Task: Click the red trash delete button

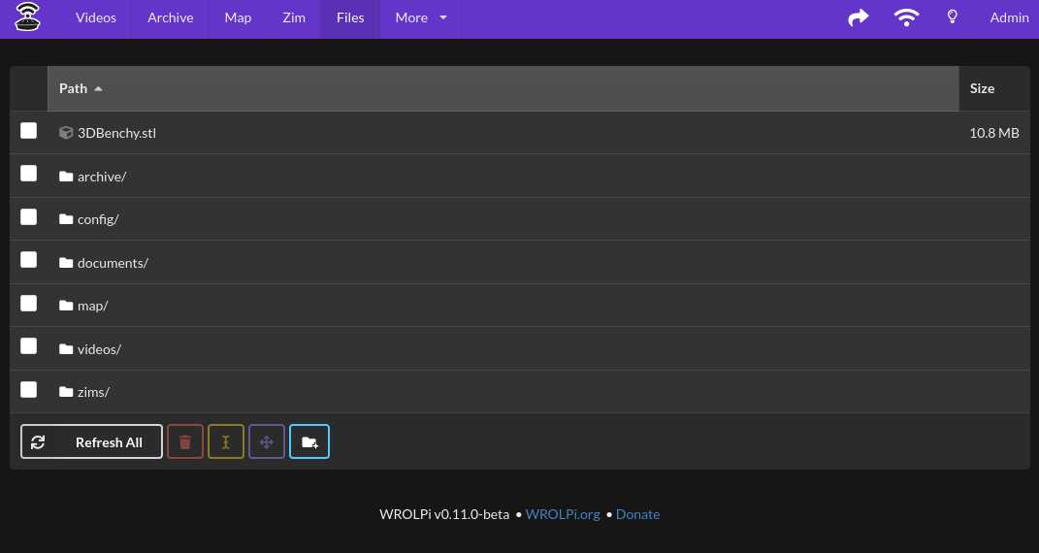Action: (185, 441)
